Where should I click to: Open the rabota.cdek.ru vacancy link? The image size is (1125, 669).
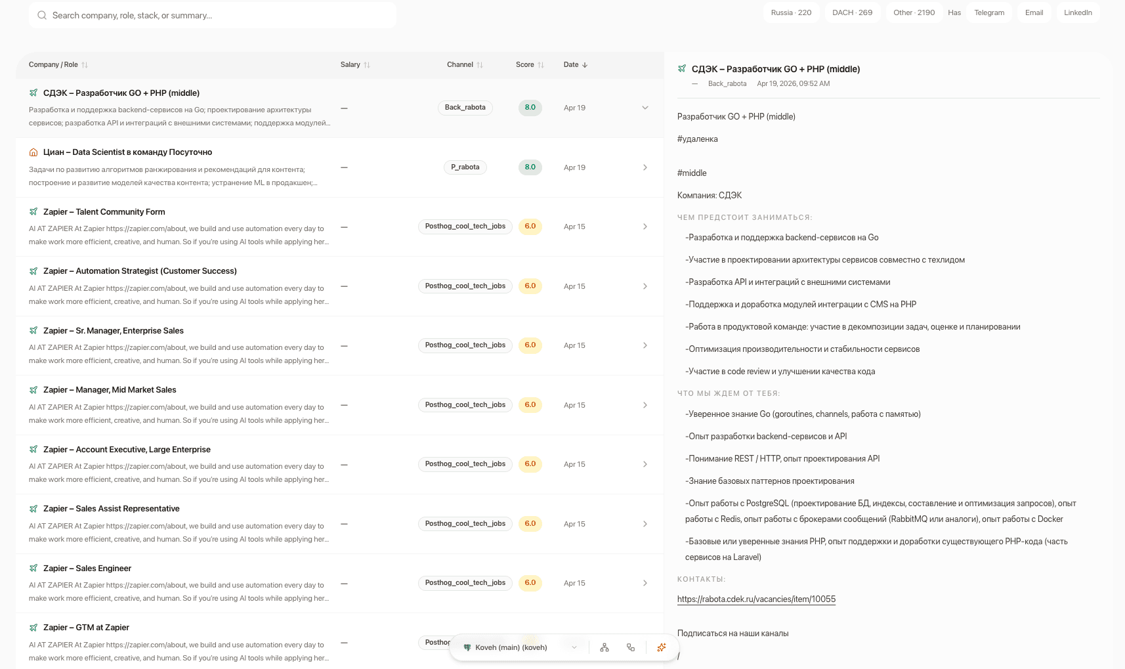(756, 599)
